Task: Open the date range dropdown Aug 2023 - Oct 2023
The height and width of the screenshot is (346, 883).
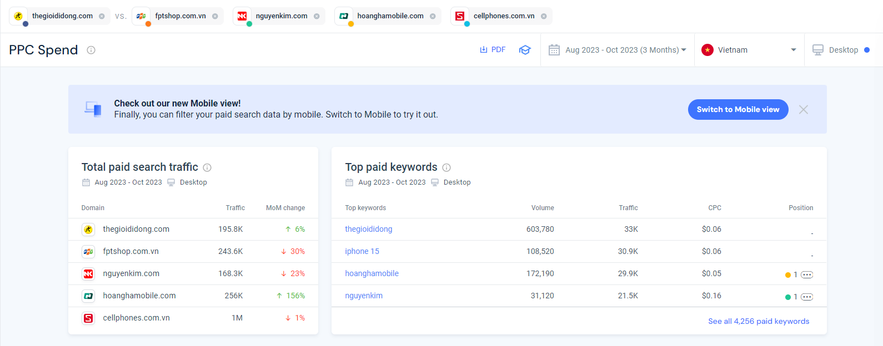Action: pyautogui.click(x=618, y=50)
